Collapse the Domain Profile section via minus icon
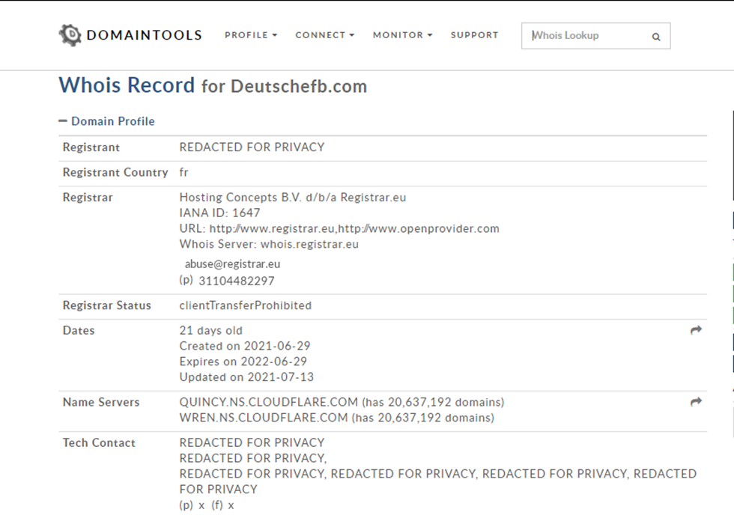Screen dimensions: 734x515 tap(63, 121)
